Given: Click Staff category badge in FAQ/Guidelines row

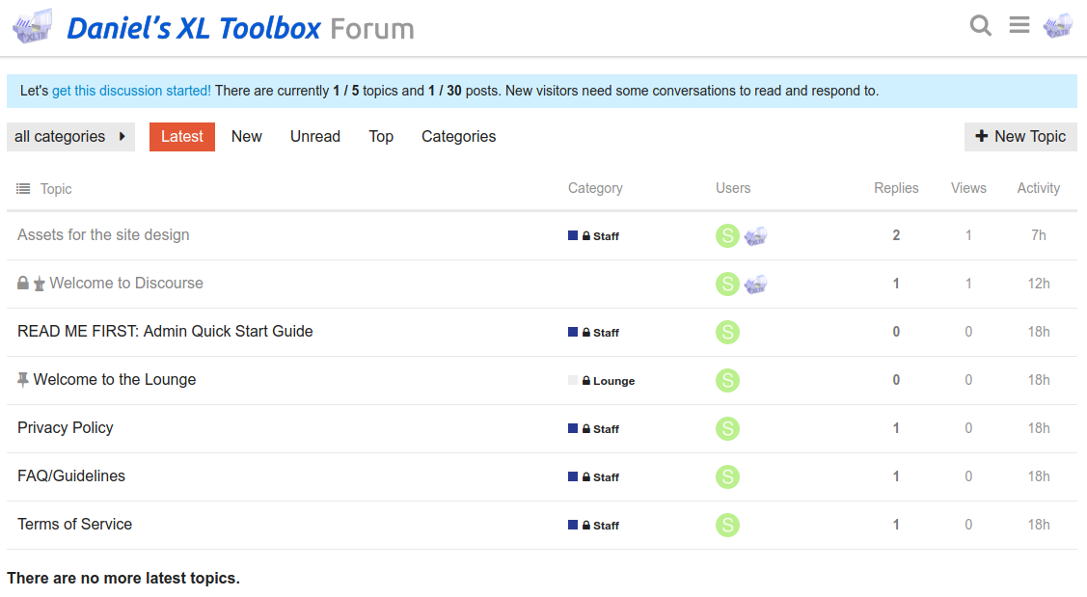Looking at the screenshot, I should (x=593, y=477).
